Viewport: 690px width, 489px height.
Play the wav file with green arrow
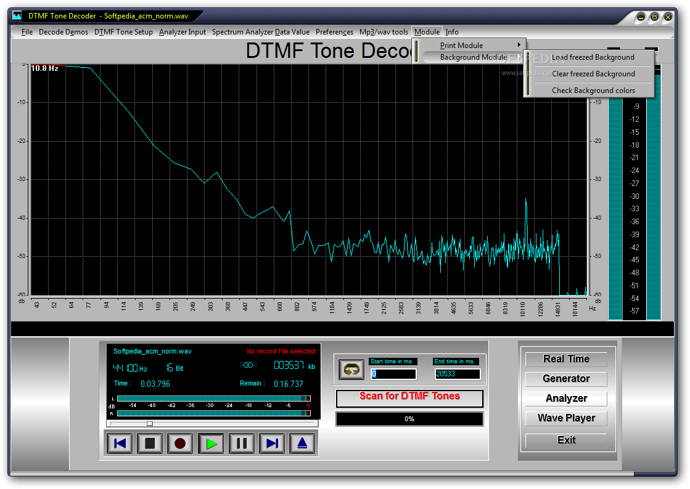click(x=212, y=443)
